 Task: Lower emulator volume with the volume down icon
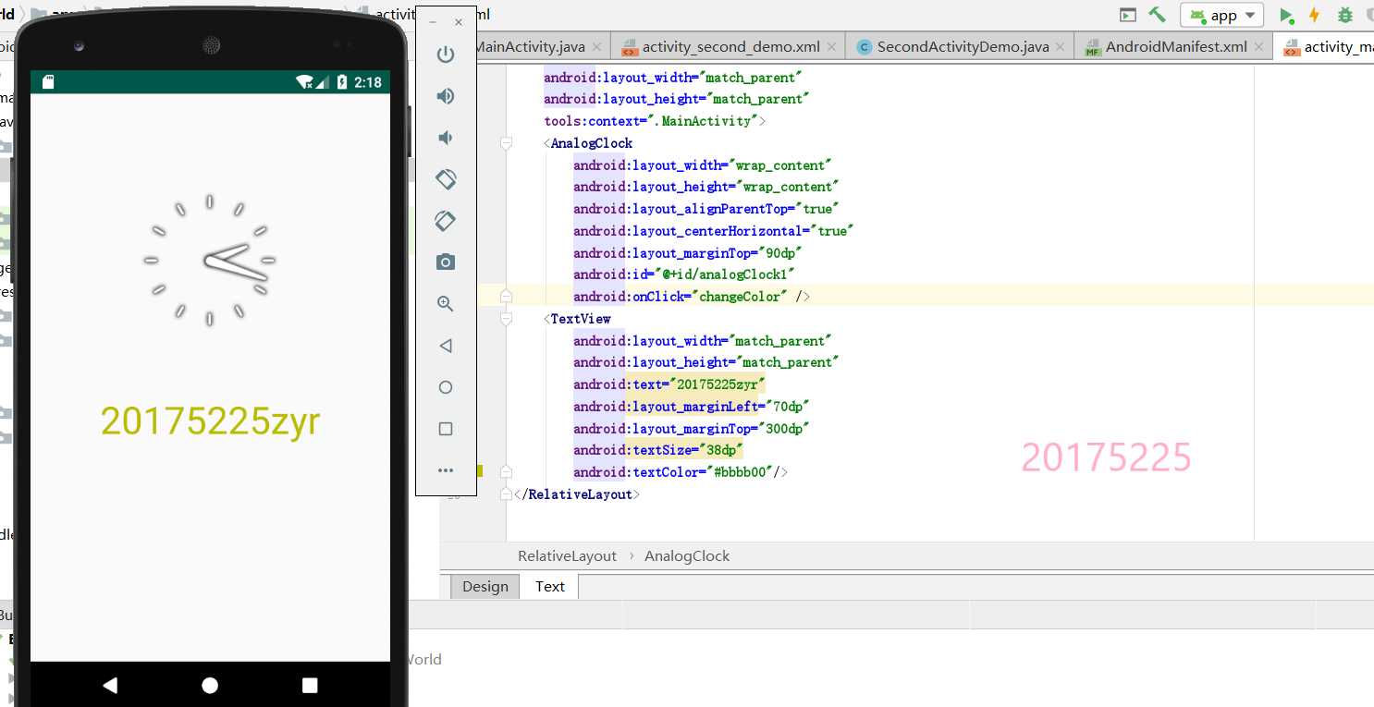pyautogui.click(x=446, y=138)
